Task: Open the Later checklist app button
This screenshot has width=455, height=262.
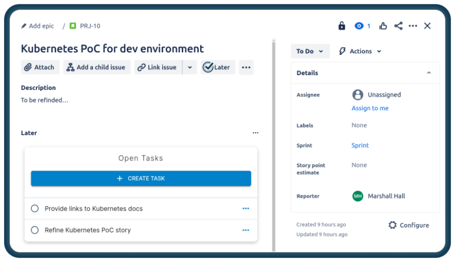Action: (217, 67)
